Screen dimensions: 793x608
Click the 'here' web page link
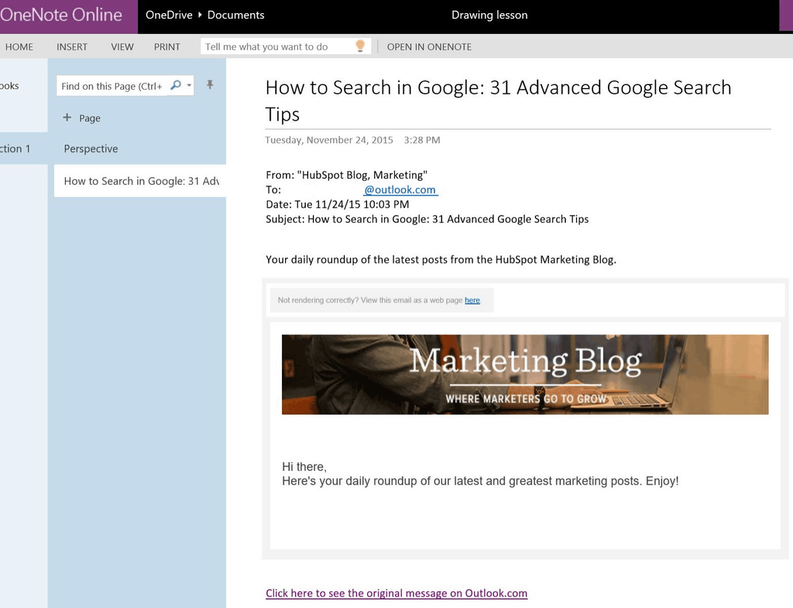(x=472, y=300)
